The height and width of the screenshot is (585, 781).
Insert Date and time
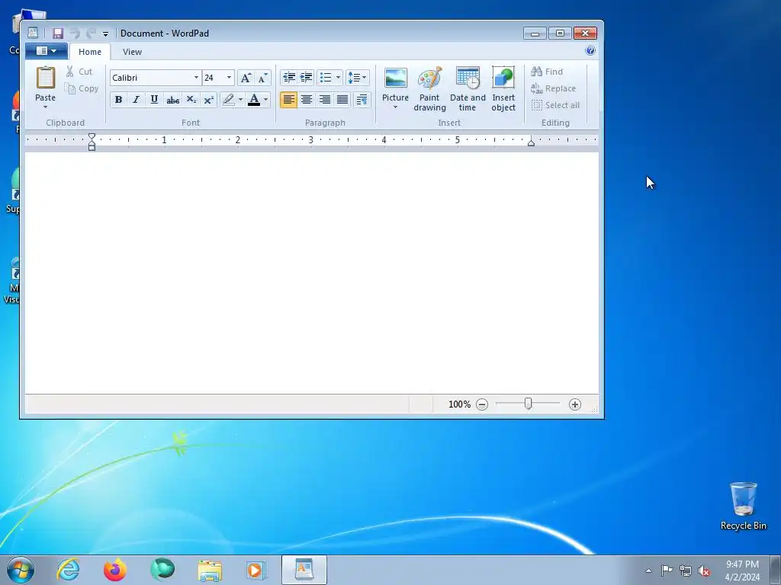click(468, 88)
